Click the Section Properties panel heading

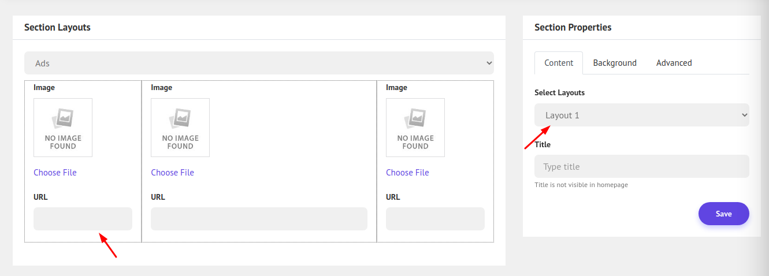(x=573, y=27)
